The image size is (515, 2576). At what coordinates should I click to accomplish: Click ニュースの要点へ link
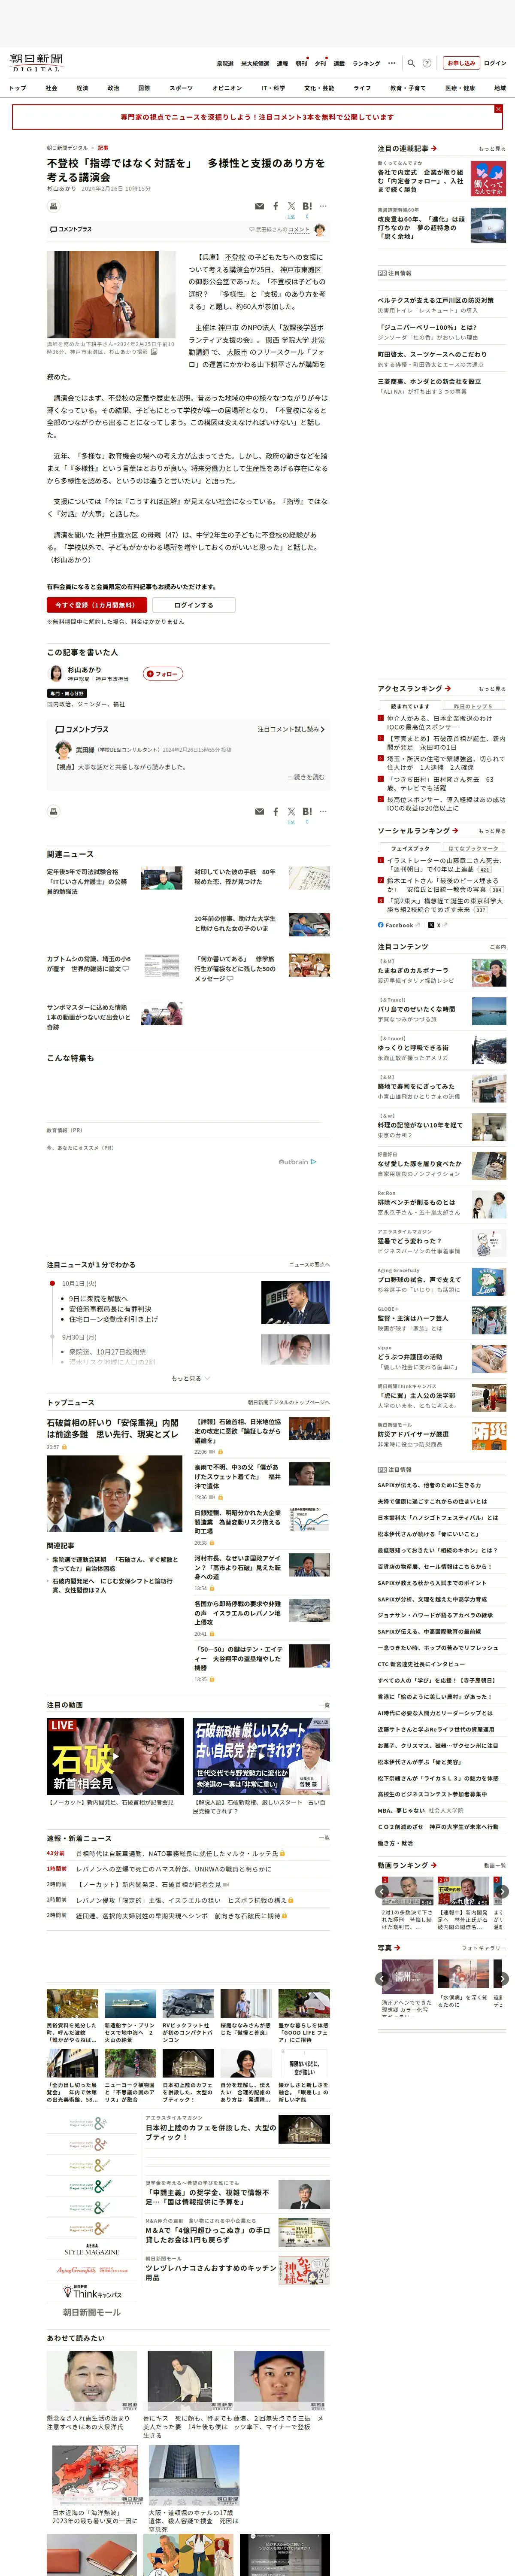309,1265
